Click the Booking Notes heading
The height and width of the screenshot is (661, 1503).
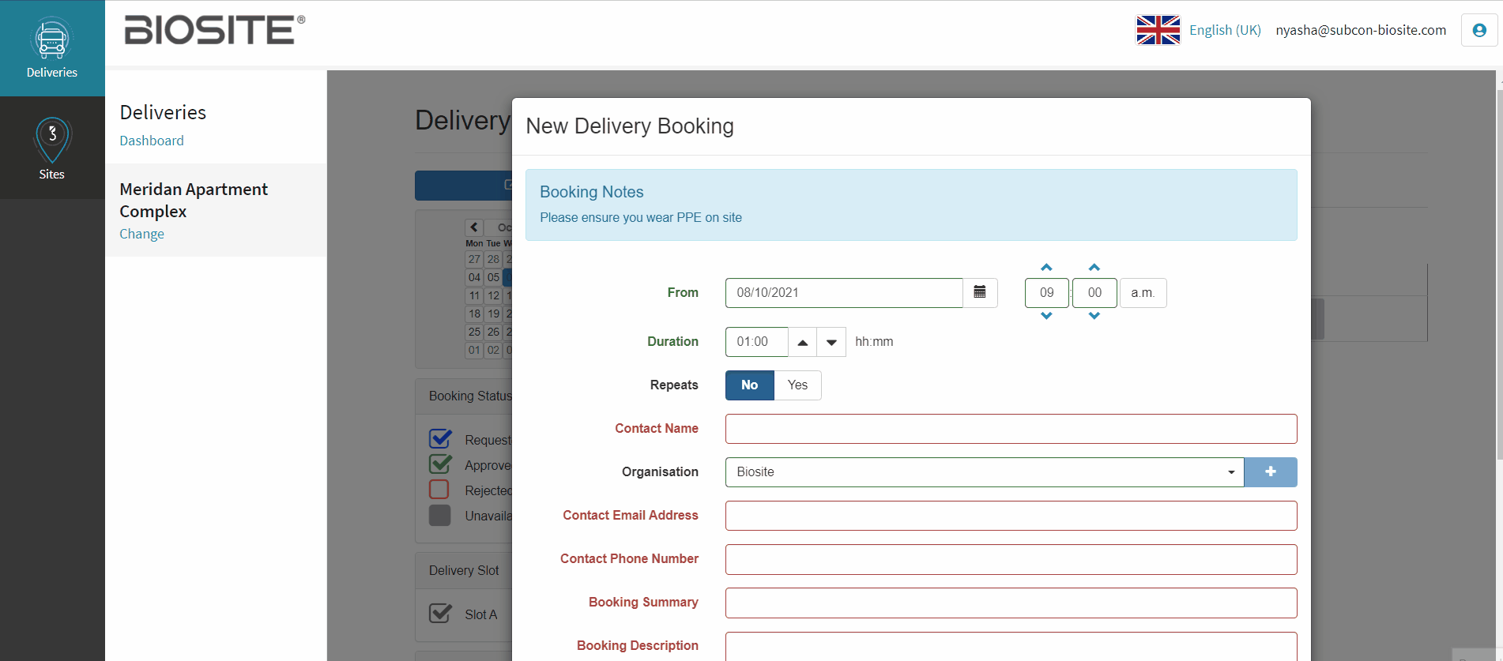591,192
